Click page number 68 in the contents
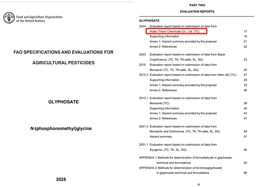Viewport: 256px width, 187px height. click(245, 173)
